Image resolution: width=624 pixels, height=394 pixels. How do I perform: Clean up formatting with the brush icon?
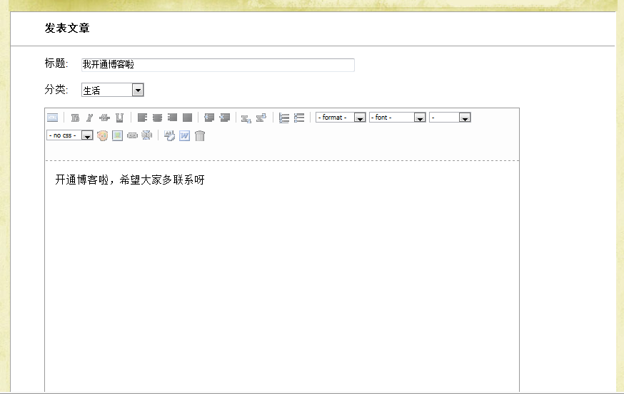pos(169,136)
